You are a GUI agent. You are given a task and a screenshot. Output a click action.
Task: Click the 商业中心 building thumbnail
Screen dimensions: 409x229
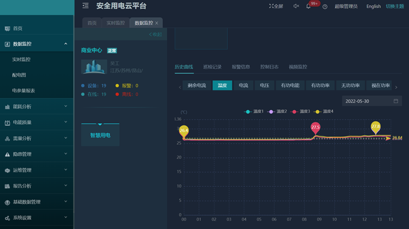pos(94,67)
